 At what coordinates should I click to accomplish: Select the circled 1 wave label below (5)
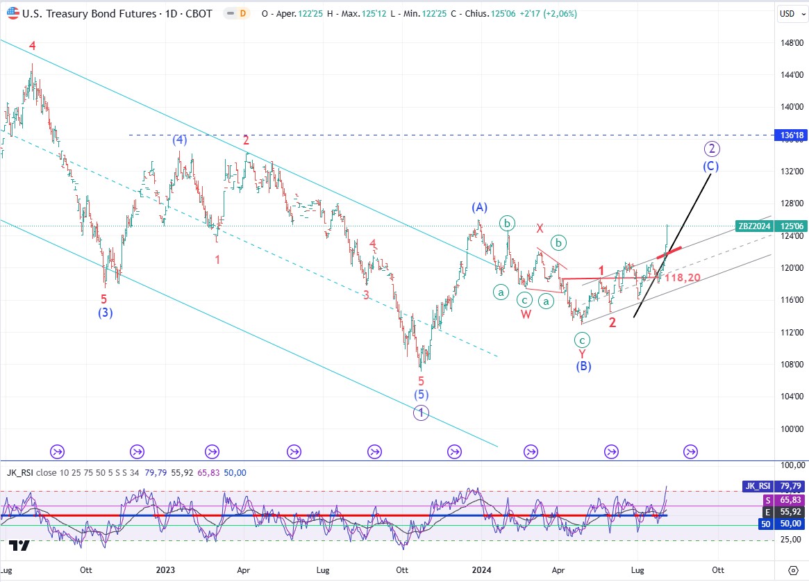pos(421,413)
